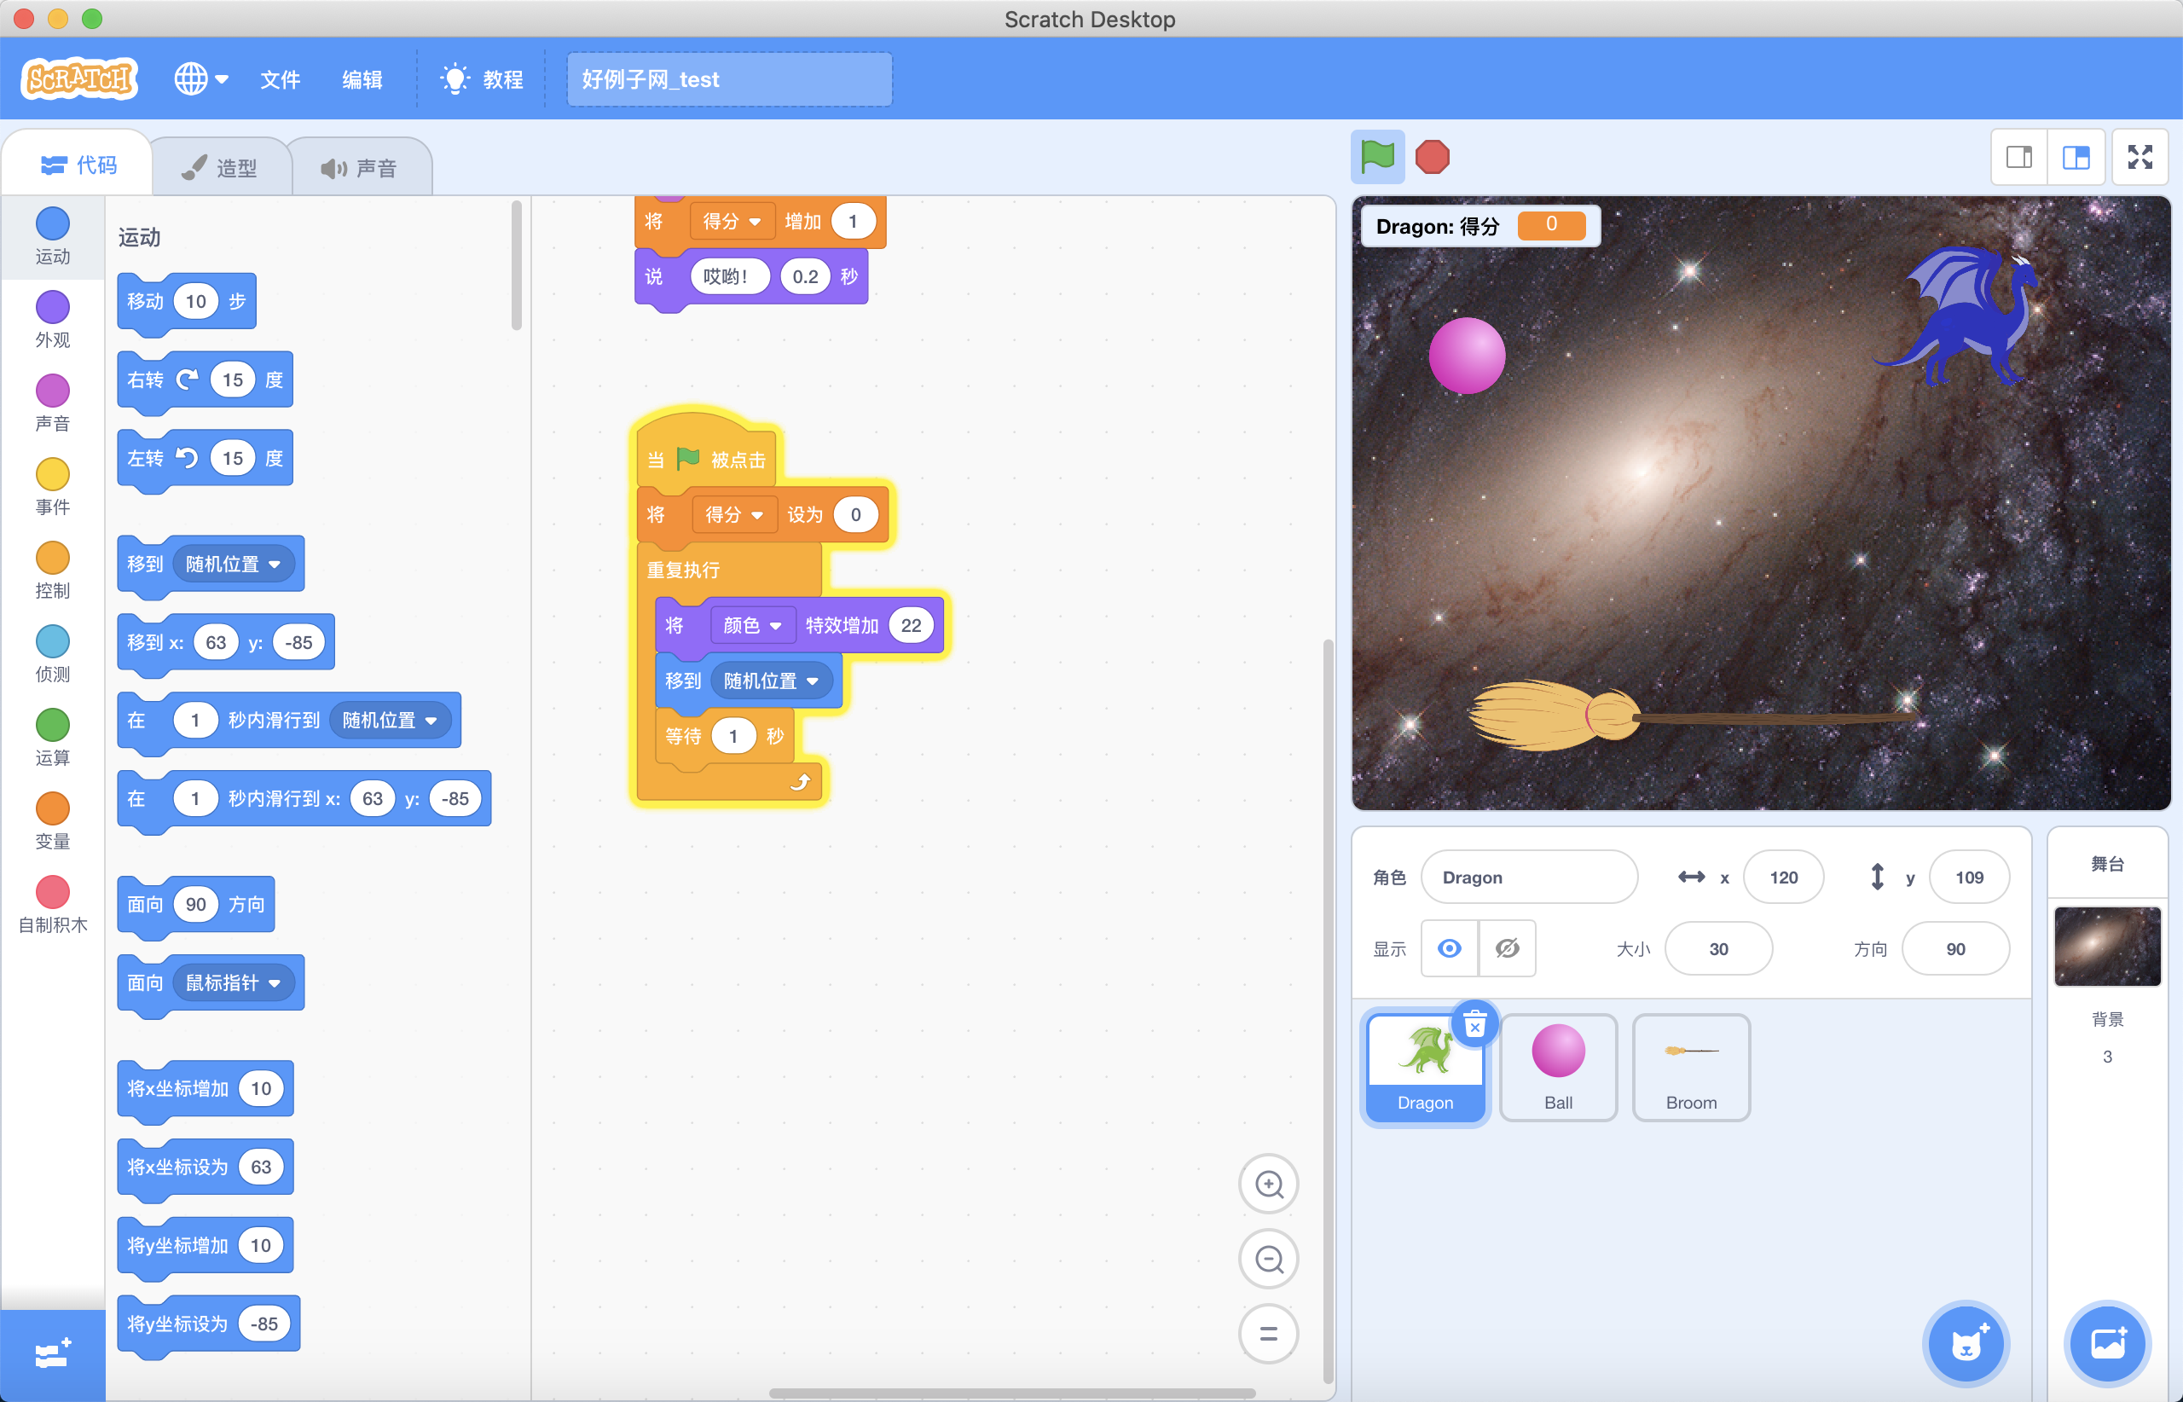Click the workspace horizontal scrollbar
This screenshot has height=1402, width=2183.
point(1012,1393)
